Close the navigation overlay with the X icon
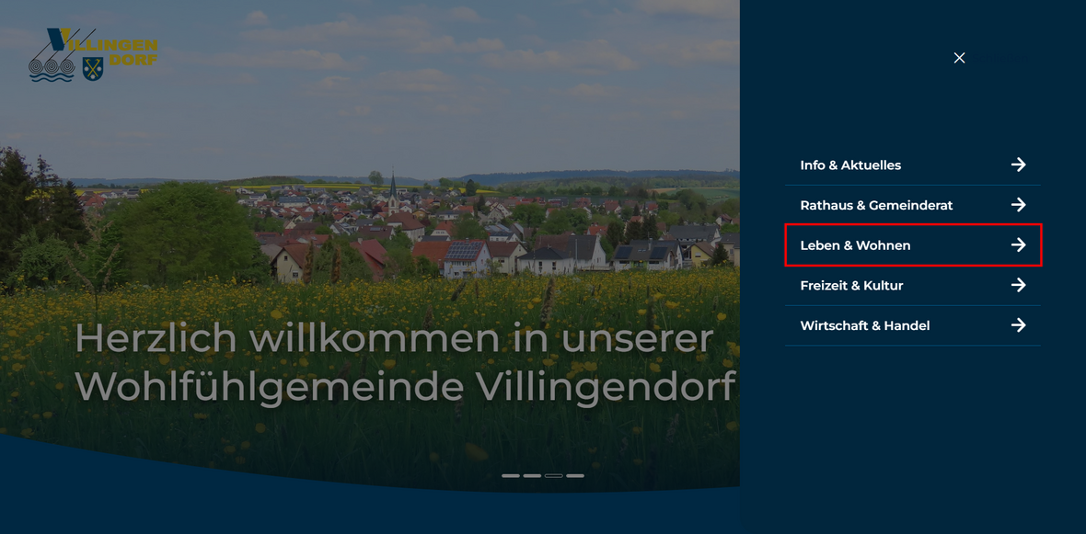 coord(958,57)
